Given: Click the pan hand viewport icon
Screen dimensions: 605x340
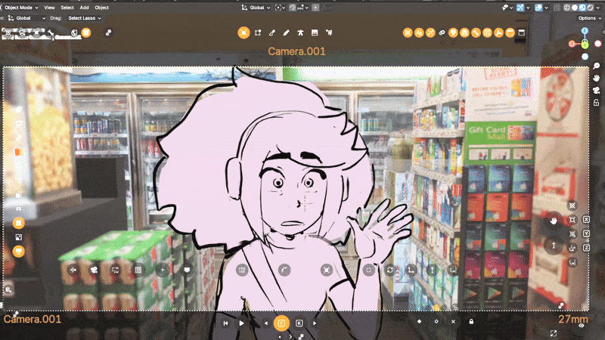Looking at the screenshot, I should coord(596,78).
